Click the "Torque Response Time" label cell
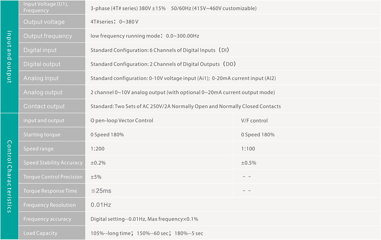 50,191
